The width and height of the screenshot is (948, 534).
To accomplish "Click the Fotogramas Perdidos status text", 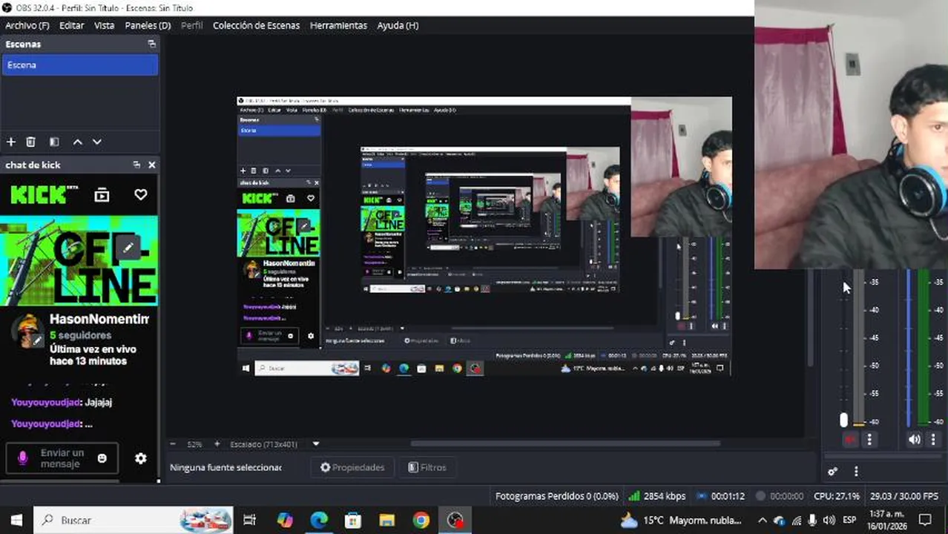I will [x=556, y=496].
